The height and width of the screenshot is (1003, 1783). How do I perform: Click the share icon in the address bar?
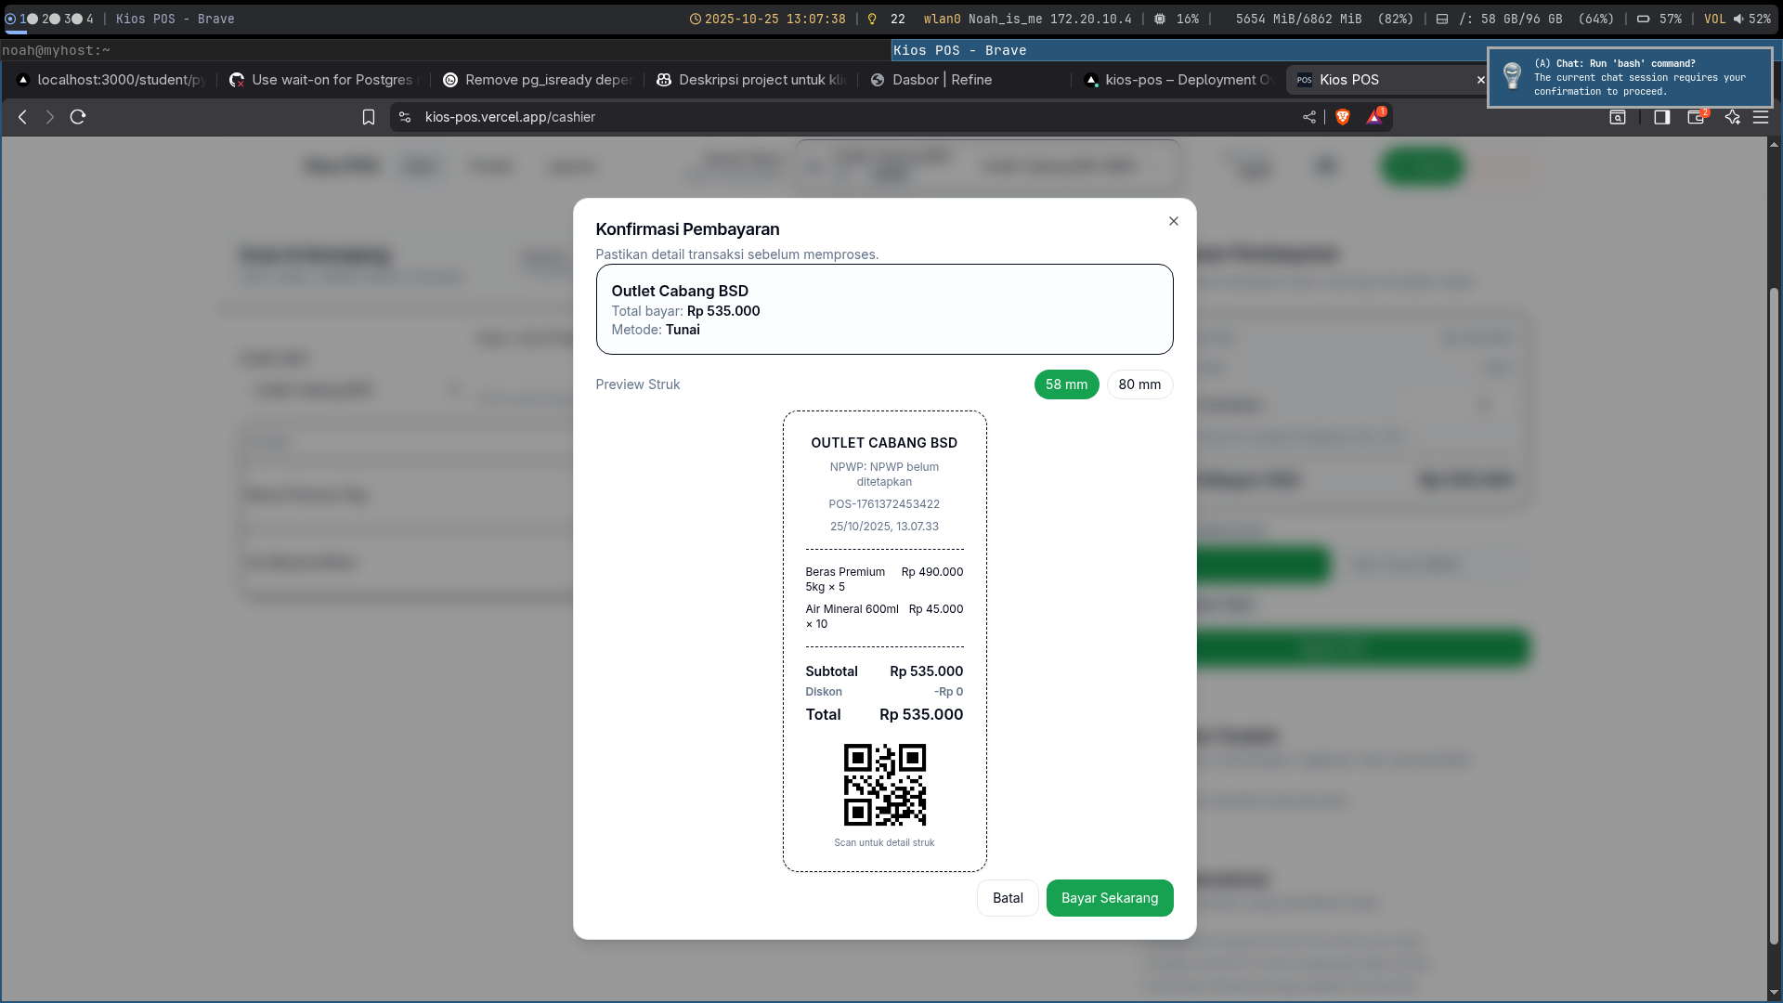click(1309, 117)
